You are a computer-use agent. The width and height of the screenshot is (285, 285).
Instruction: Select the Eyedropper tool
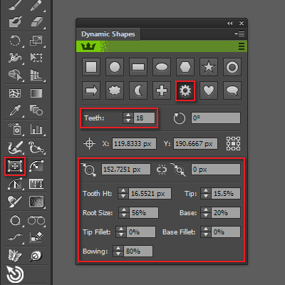pyautogui.click(x=15, y=110)
